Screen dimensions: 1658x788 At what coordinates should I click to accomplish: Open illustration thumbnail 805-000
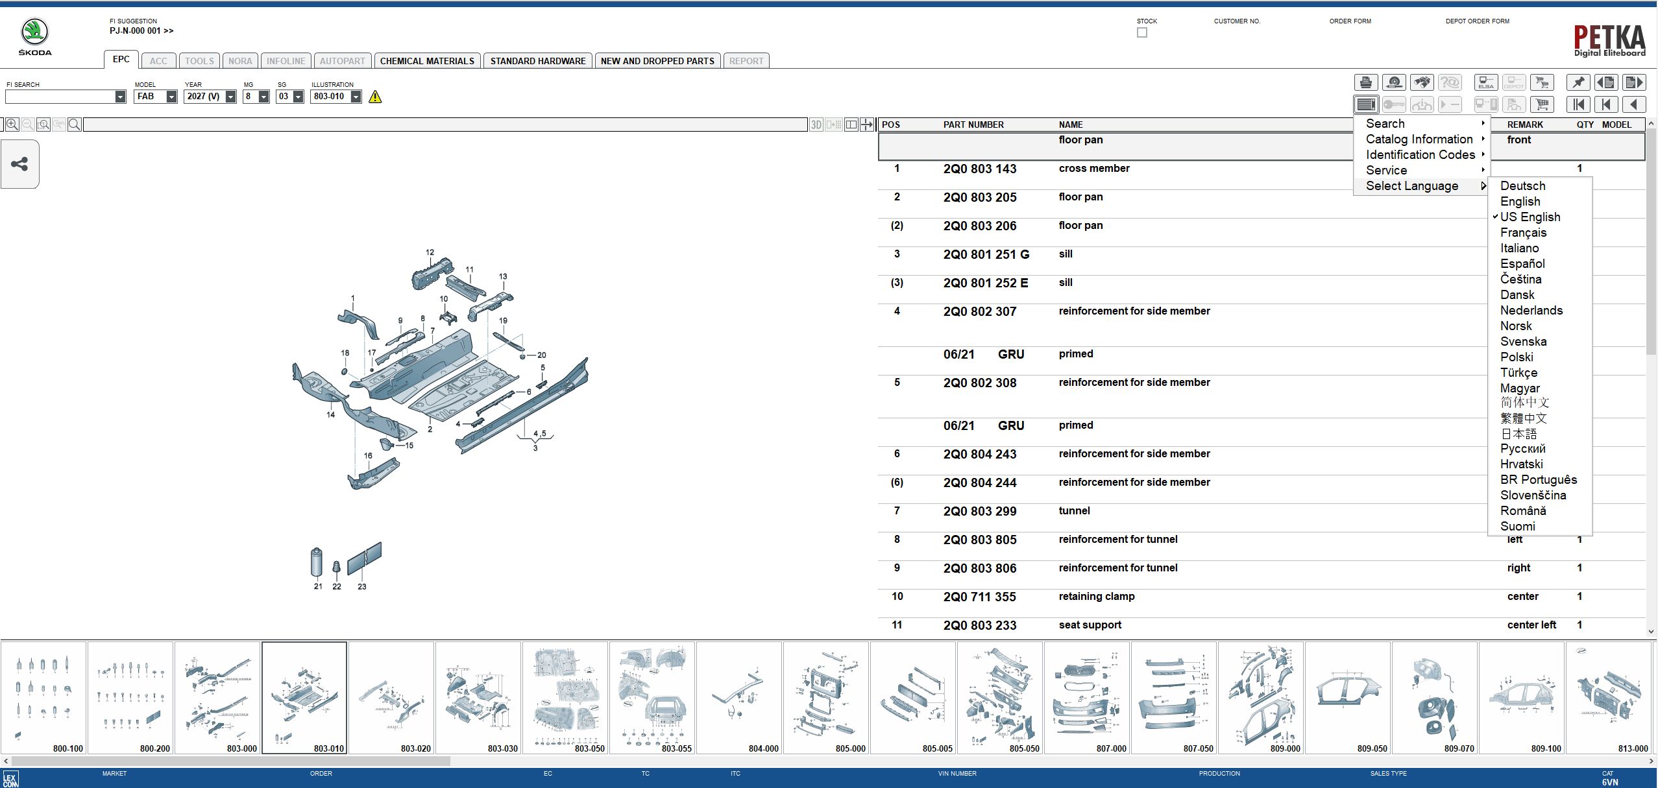pyautogui.click(x=826, y=698)
